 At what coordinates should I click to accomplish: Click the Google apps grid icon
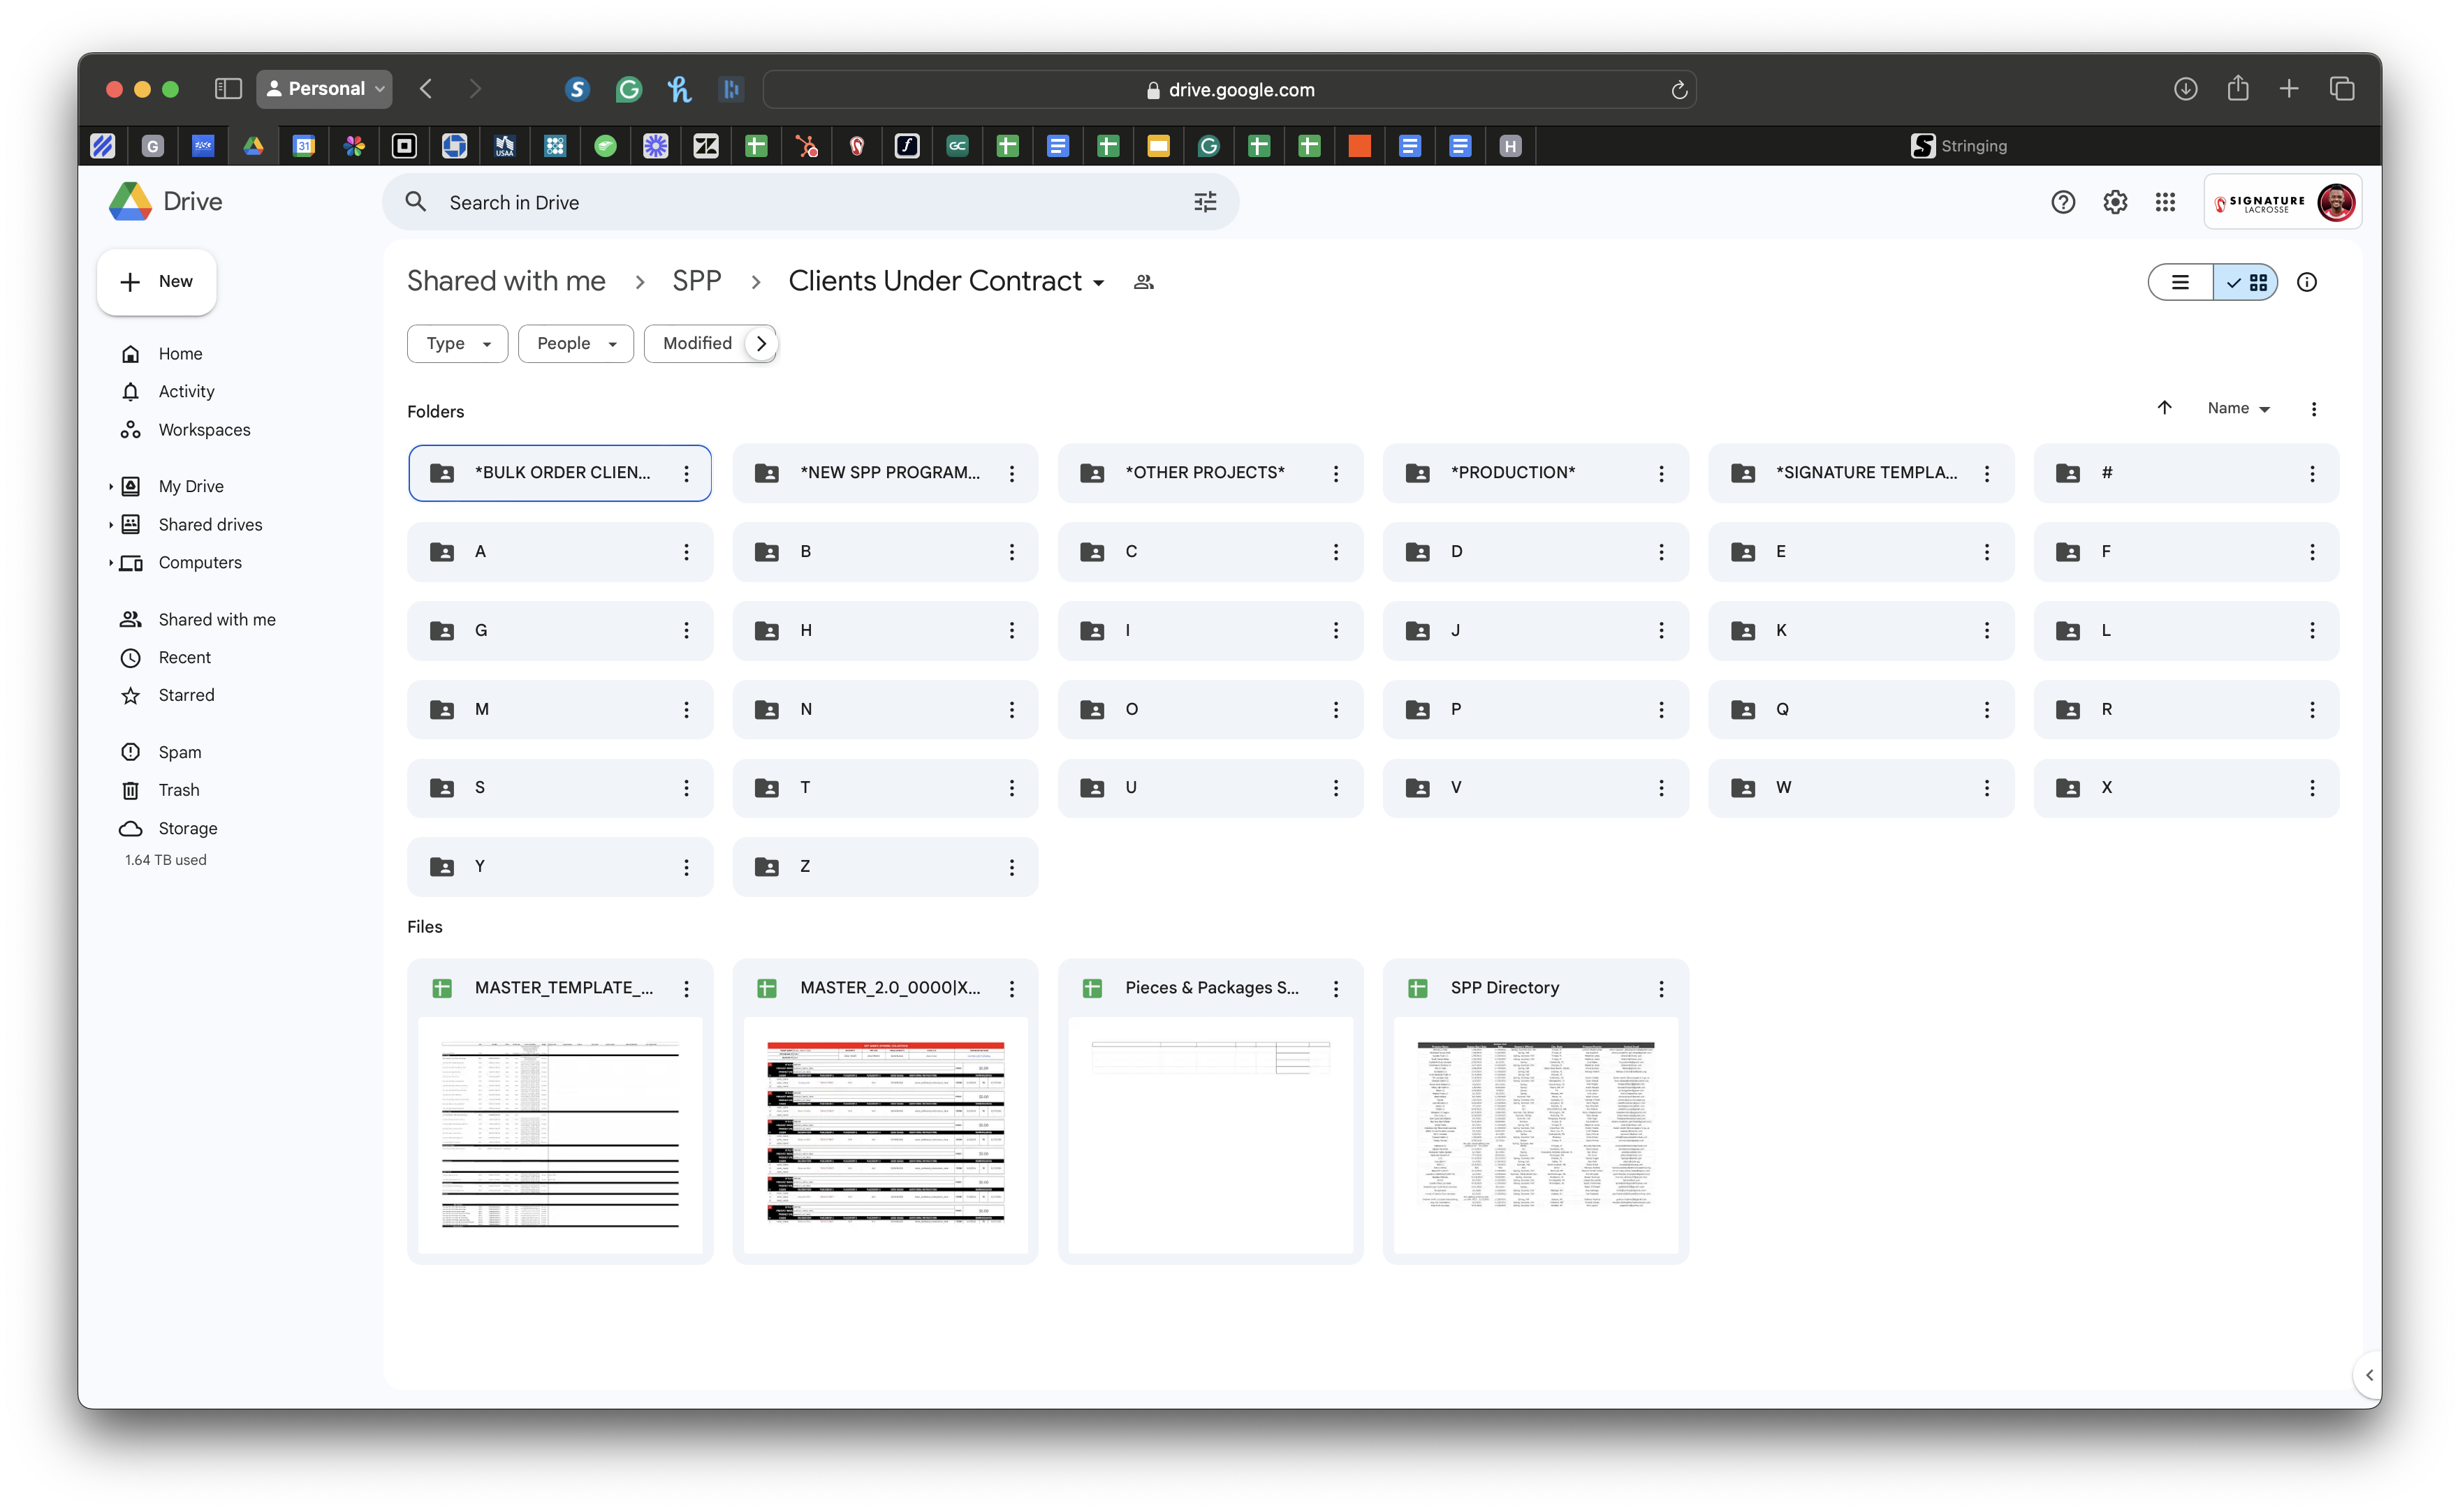pyautogui.click(x=2165, y=202)
